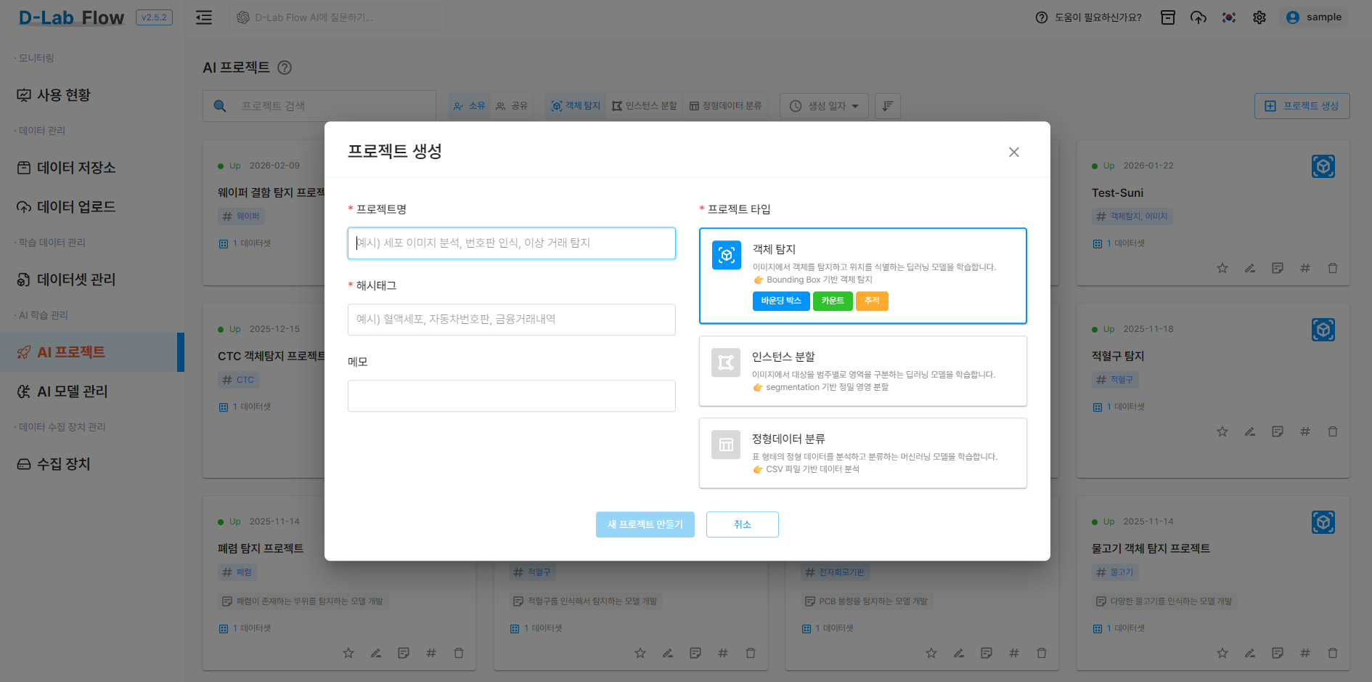The height and width of the screenshot is (682, 1372).
Task: Click the v2.5.2 version badge
Action: (154, 17)
